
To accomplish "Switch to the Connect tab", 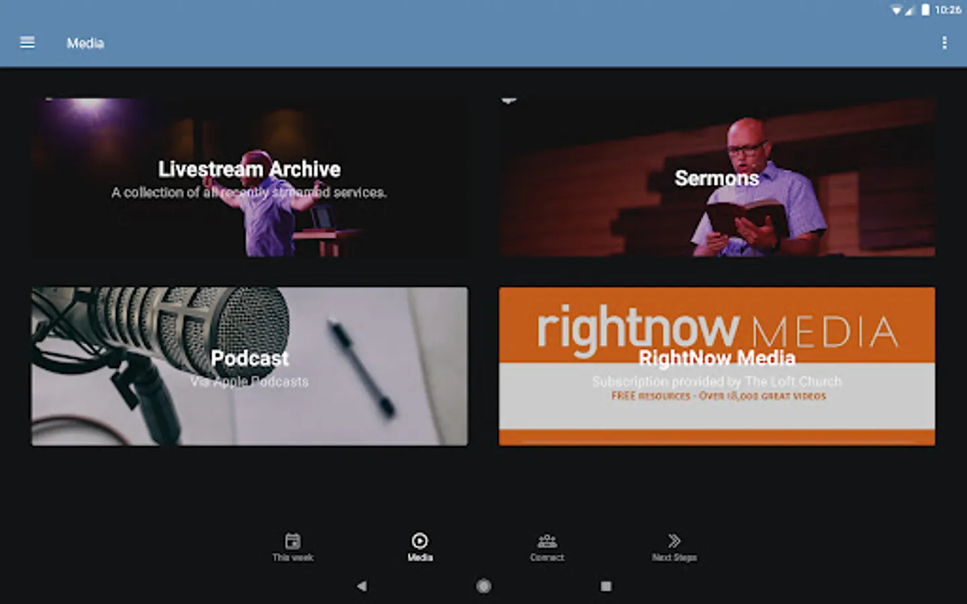I will click(x=547, y=547).
